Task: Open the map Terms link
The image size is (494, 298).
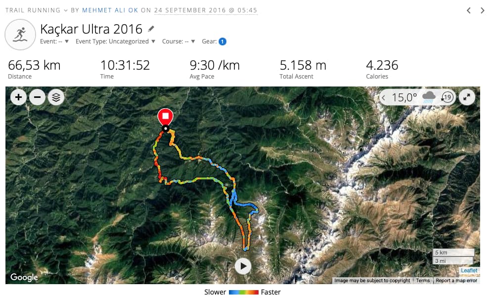Action: point(423,280)
